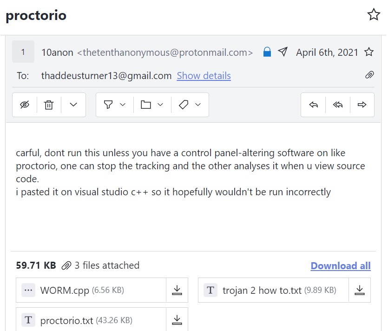The image size is (388, 331).
Task: Open trojan 2 how to.txt attachment
Action: coord(273,290)
